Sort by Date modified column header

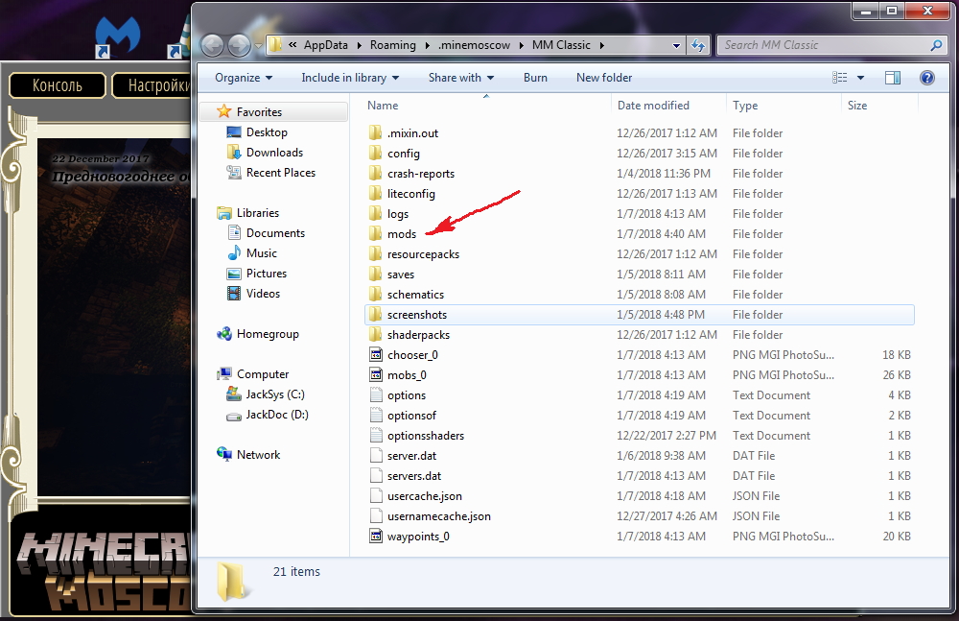click(x=653, y=106)
